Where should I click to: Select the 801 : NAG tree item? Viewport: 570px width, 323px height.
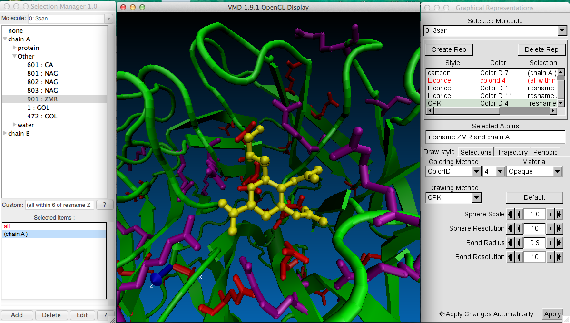coord(42,74)
